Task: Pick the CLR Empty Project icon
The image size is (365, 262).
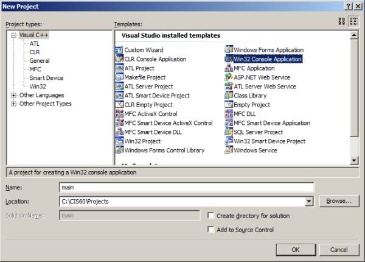Action: pyautogui.click(x=119, y=104)
